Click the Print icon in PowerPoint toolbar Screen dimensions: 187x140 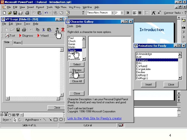click(x=27, y=13)
